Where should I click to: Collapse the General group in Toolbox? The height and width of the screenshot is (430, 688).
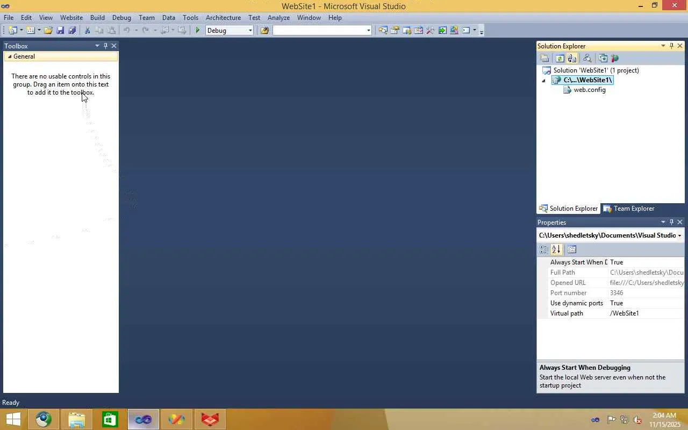pos(10,56)
